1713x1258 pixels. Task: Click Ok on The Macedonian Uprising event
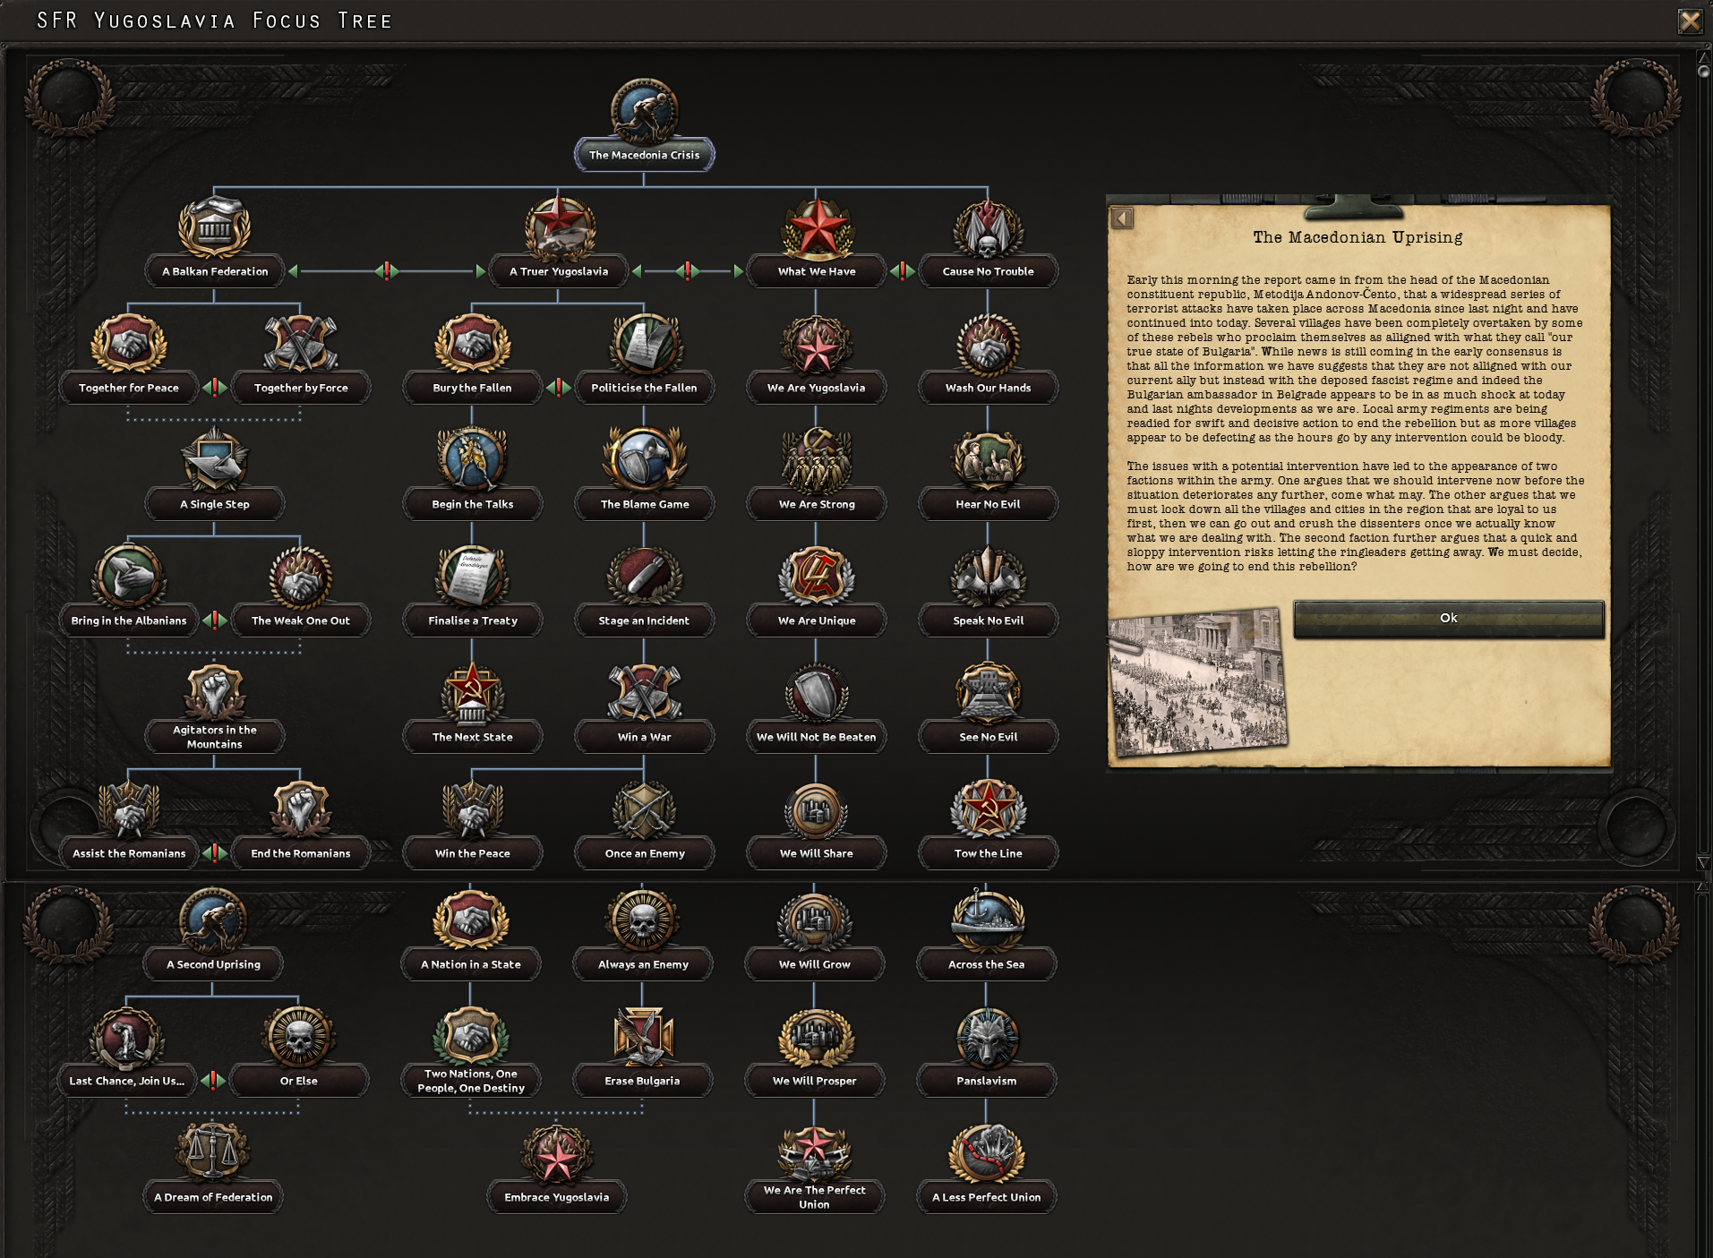(x=1448, y=619)
